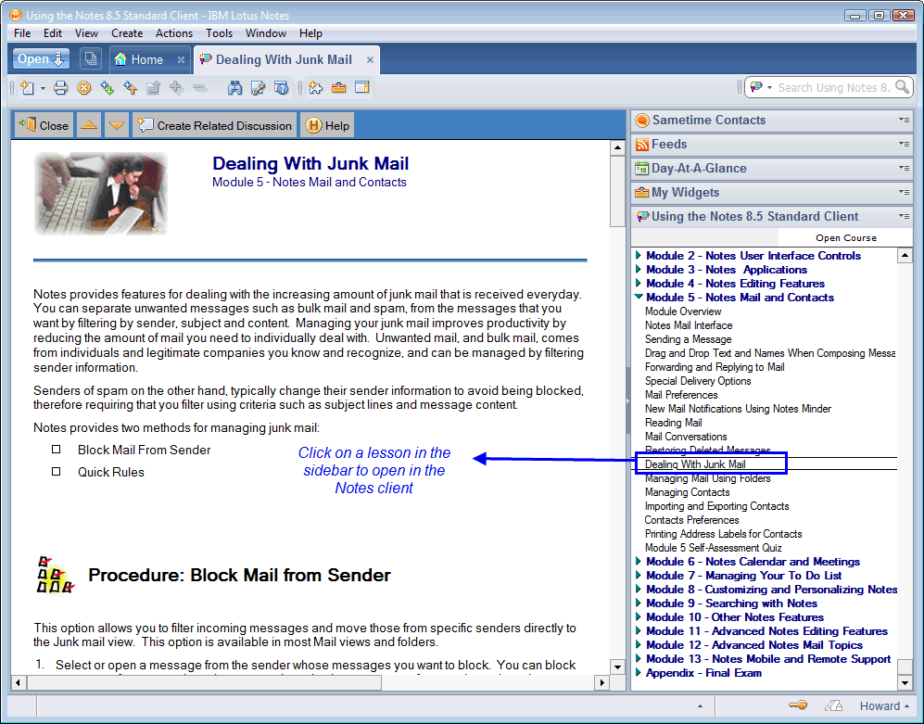Screen dimensions: 924x724
Task: Expand Module 9 - Searching with Notes
Action: click(x=639, y=603)
